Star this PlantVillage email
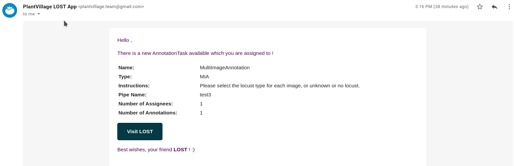514x166 pixels. pyautogui.click(x=480, y=7)
